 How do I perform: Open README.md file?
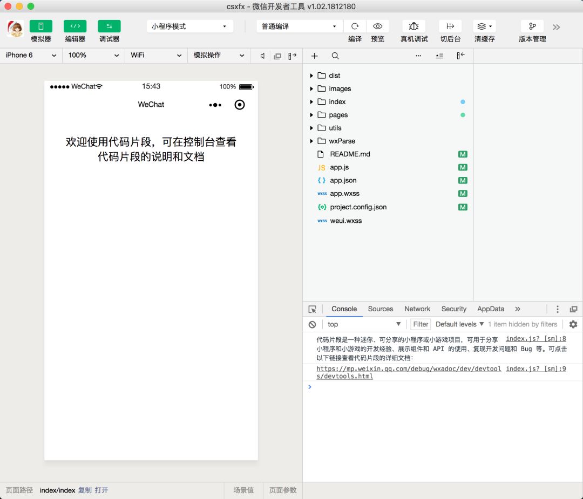point(388,154)
